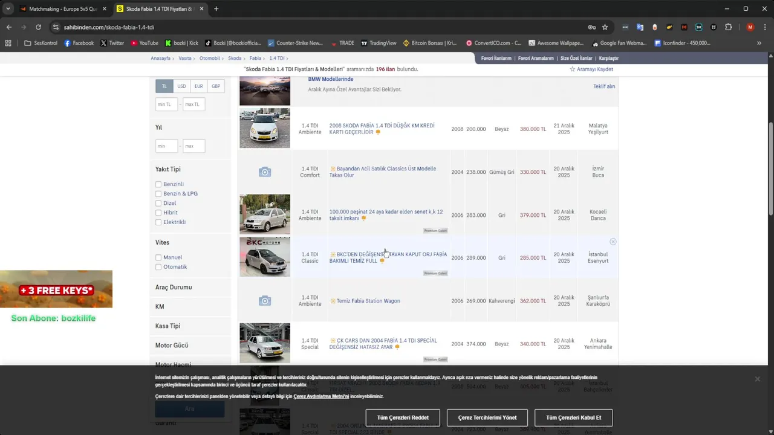Go to Anasayfa breadcrumb
This screenshot has height=435, width=774.
pyautogui.click(x=160, y=59)
